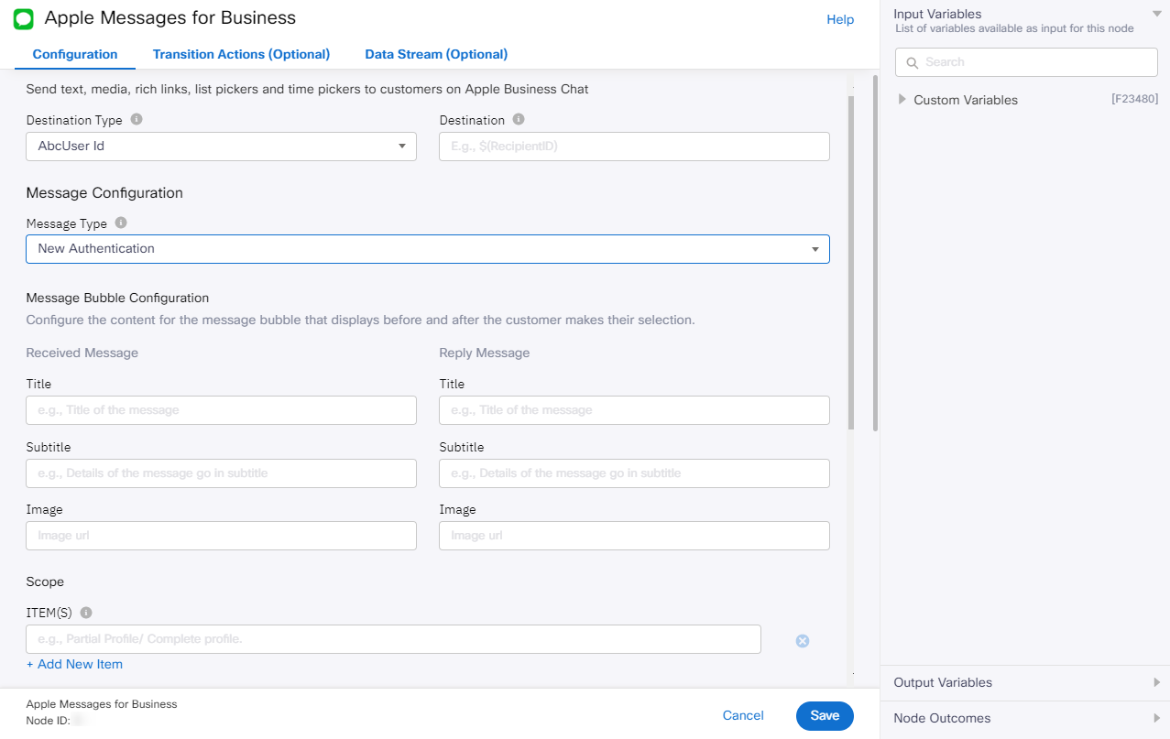Screen dimensions: 1170x739
Task: Expand the Custom Variables tree node
Action: (902, 99)
